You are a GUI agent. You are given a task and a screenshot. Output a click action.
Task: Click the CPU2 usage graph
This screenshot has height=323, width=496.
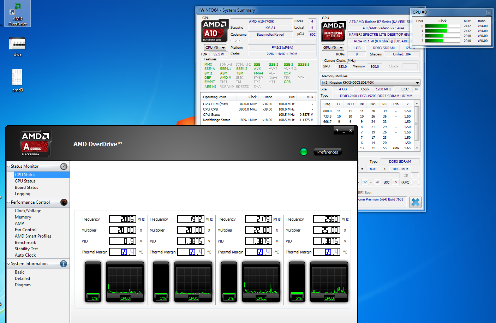click(261, 282)
